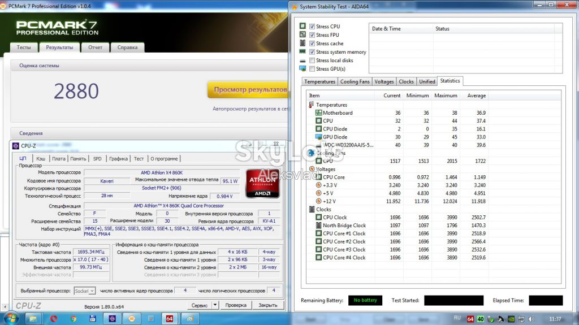
Task: Open the Сервис dropdown arrow in CPU-Z
Action: (x=215, y=305)
